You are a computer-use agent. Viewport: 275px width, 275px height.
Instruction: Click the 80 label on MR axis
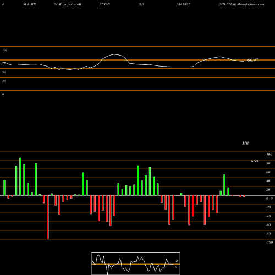pos(268,163)
